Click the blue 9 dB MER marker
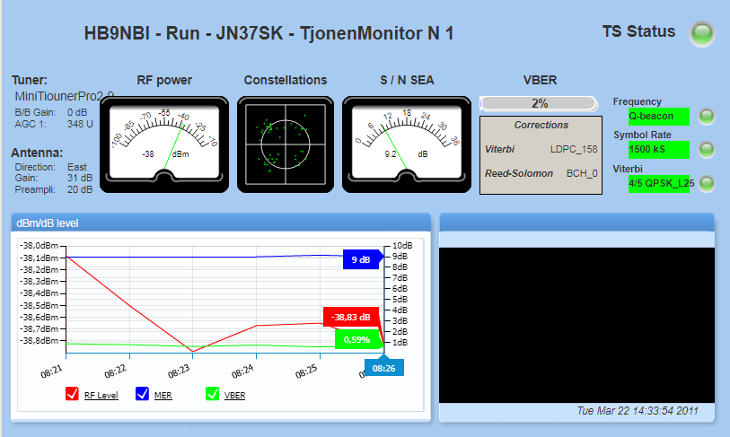The width and height of the screenshot is (730, 437). (362, 259)
